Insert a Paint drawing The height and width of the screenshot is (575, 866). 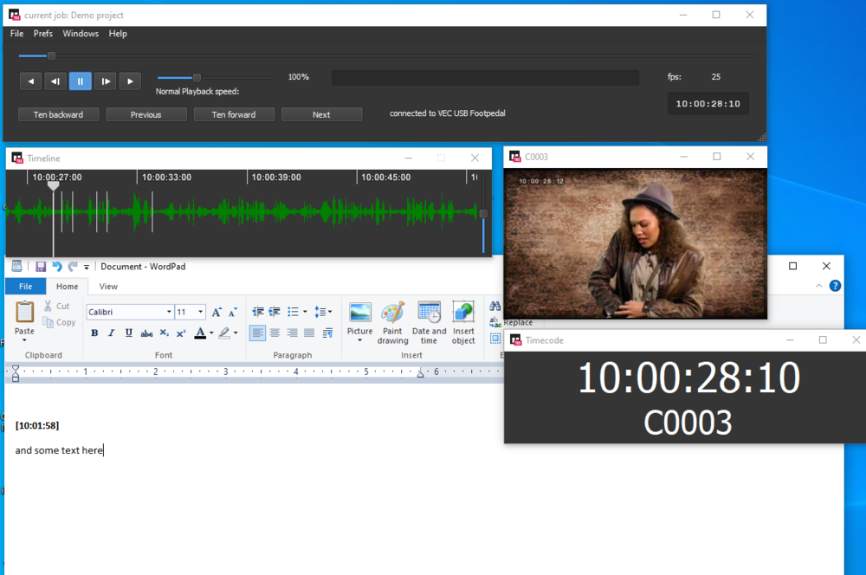[x=392, y=322]
